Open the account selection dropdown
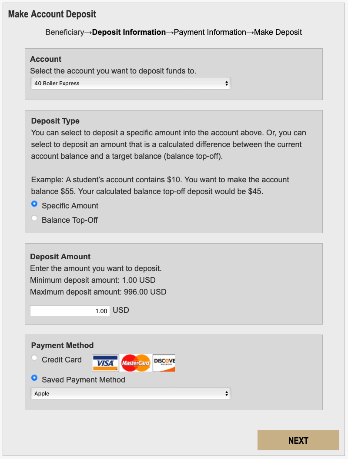 click(x=130, y=83)
